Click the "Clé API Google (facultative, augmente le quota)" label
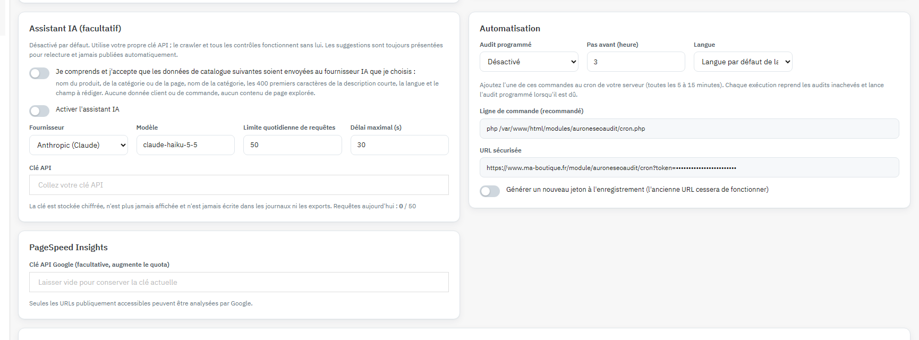This screenshot has width=919, height=340. (99, 265)
